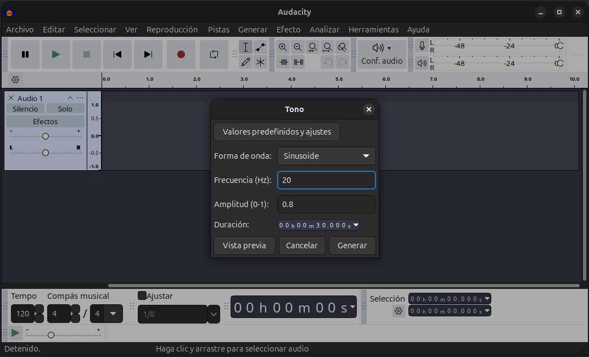This screenshot has width=589, height=357.
Task: Click the Redo arrow icon
Action: pyautogui.click(x=343, y=62)
